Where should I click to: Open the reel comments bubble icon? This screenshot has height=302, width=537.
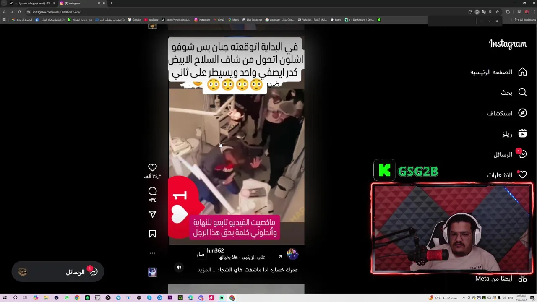[152, 191]
